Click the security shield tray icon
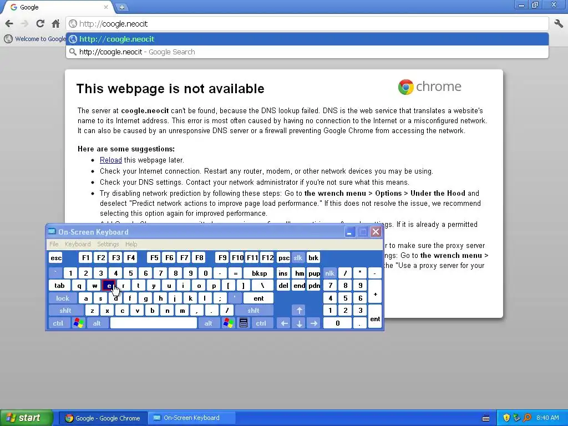Viewport: 568px width, 426px height. 506,418
